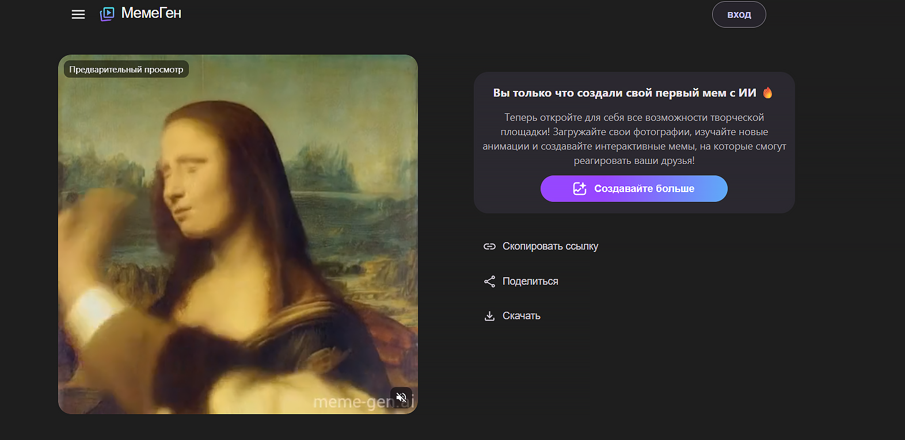Click the Mona Lisa meme preview

click(x=238, y=234)
